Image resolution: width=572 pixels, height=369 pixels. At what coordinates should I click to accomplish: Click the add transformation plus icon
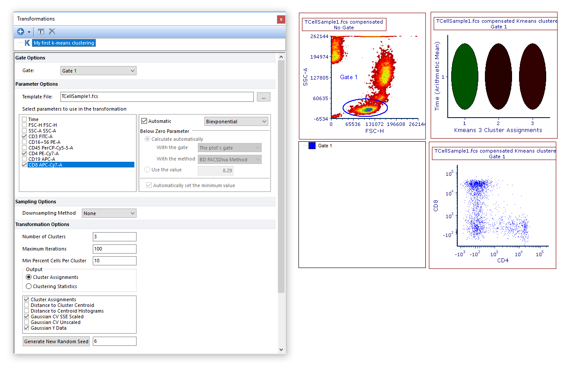[x=21, y=31]
